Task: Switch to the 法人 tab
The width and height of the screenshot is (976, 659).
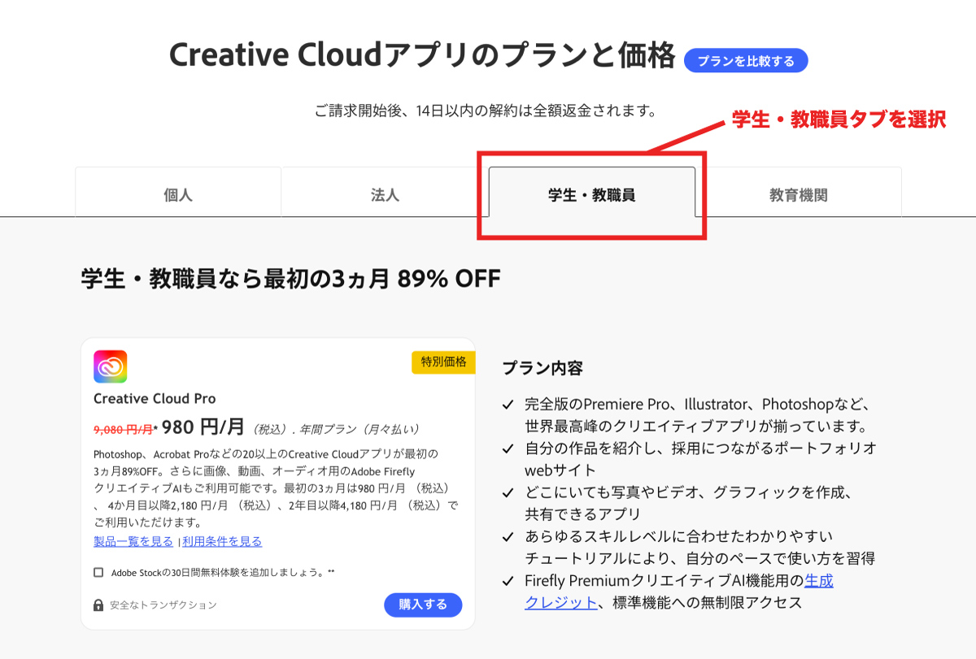Action: (385, 195)
